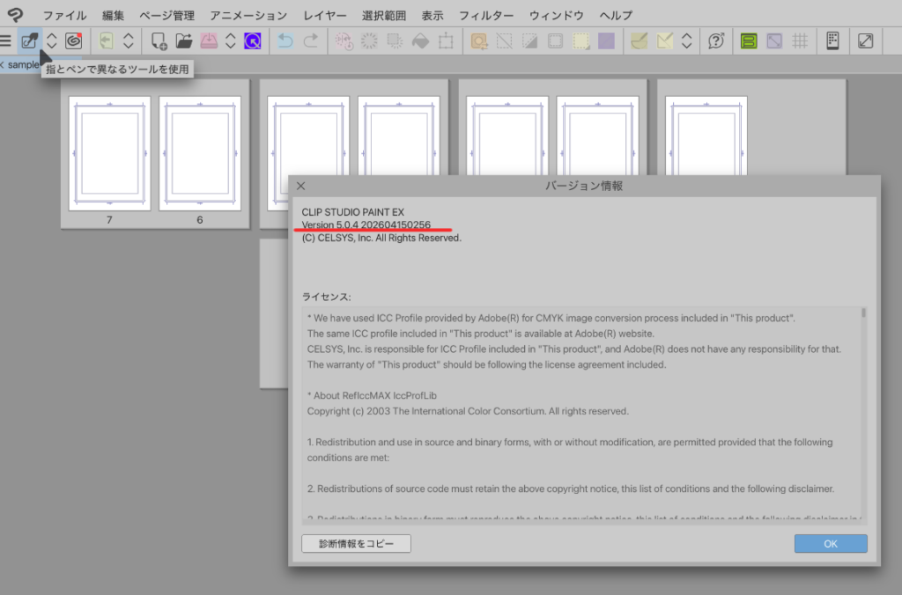Open a file with the folder icon
Screen dimensions: 902x595
click(x=183, y=40)
